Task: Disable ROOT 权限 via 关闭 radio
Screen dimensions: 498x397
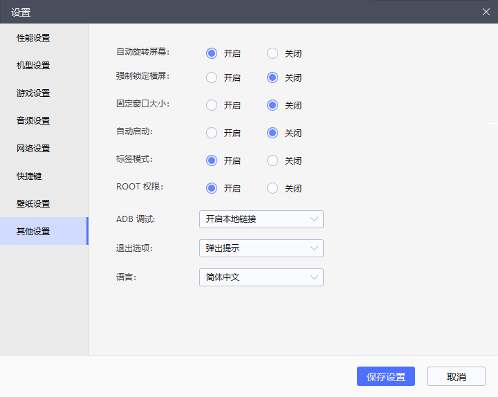Action: pos(273,188)
